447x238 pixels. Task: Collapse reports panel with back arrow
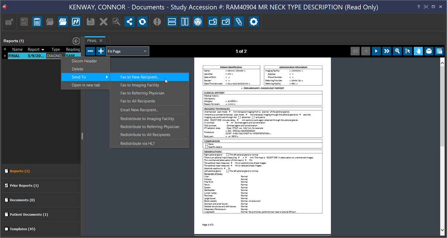point(76,41)
